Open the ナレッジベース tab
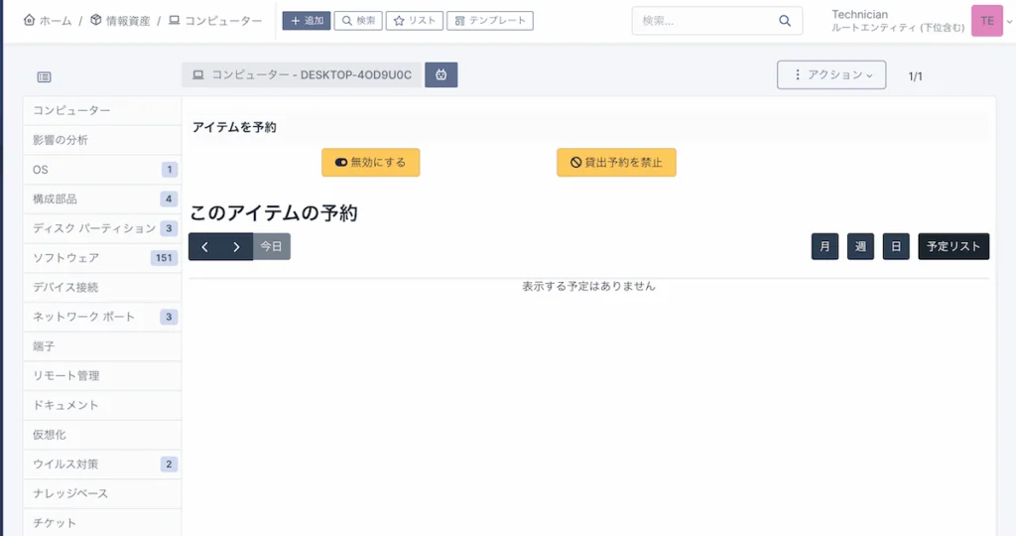Screen dimensions: 1016x536 [x=102, y=494]
